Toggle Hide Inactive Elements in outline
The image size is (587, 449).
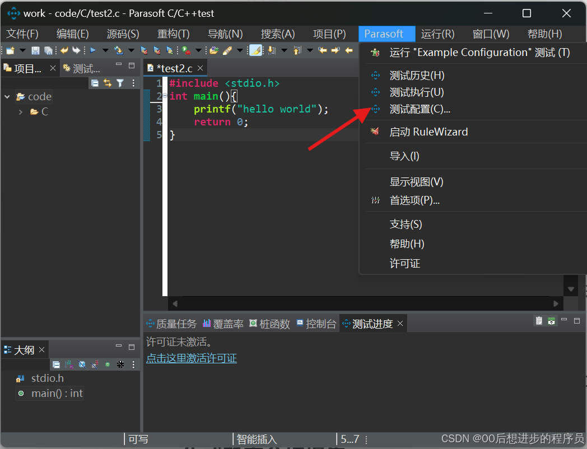120,364
